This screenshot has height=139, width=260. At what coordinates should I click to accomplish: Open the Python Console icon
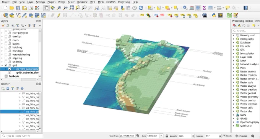coord(214,15)
